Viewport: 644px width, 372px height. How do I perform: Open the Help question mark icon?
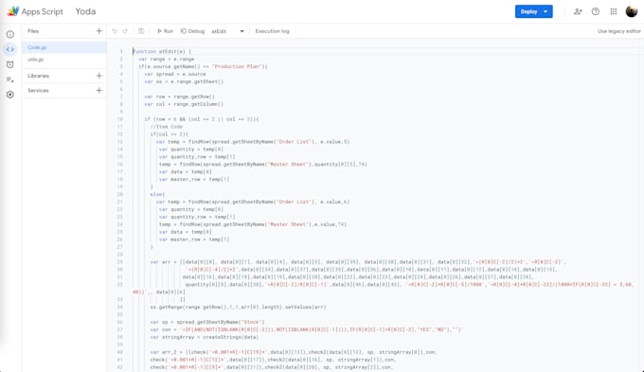pos(596,11)
